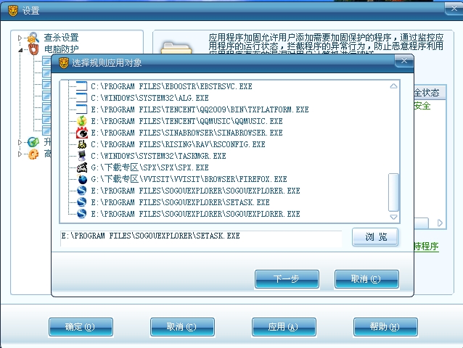Click the green 持程序 link behind dialog

427,246
